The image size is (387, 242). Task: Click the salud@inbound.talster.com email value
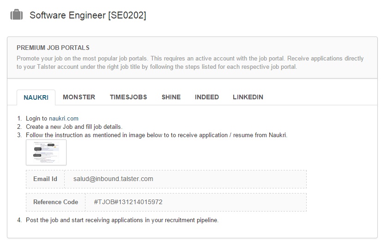[113, 179]
